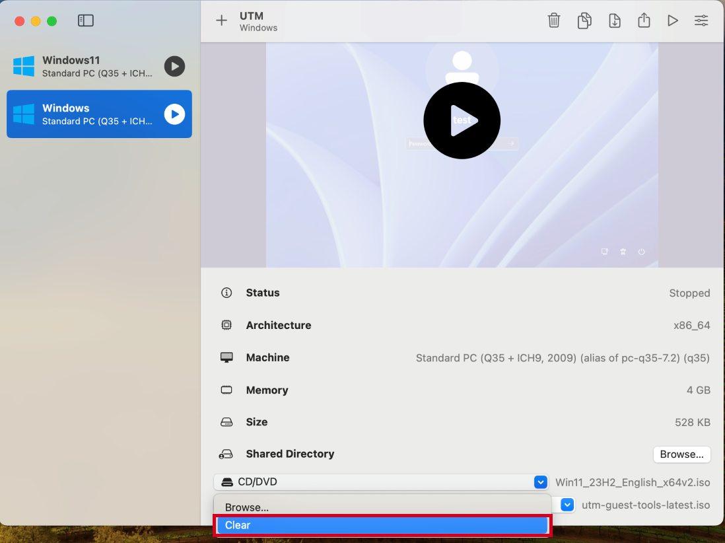
Task: Delete the selected VM with trash icon
Action: point(554,20)
